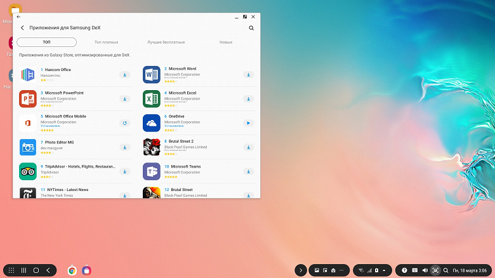Open the gallery notification icon in taskbar
The height and width of the screenshot is (278, 495).
pyautogui.click(x=317, y=270)
